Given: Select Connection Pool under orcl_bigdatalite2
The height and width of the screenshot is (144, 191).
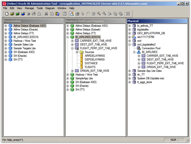Looking at the screenshot, I should (151, 48).
